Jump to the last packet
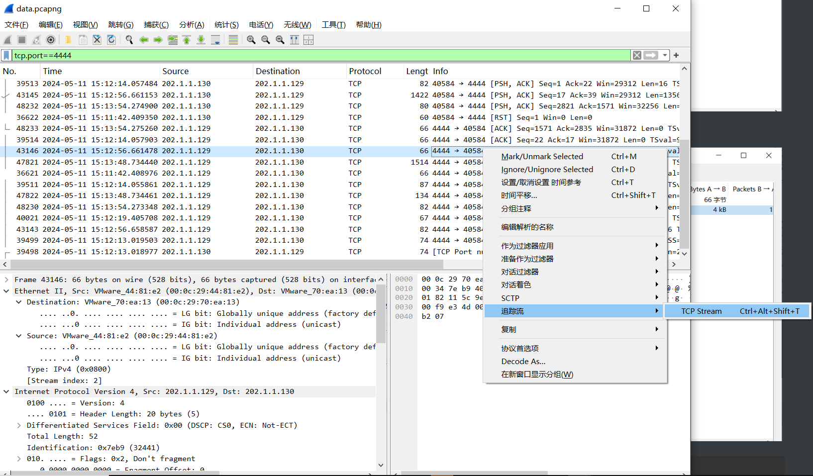Image resolution: width=813 pixels, height=476 pixels. coord(201,40)
